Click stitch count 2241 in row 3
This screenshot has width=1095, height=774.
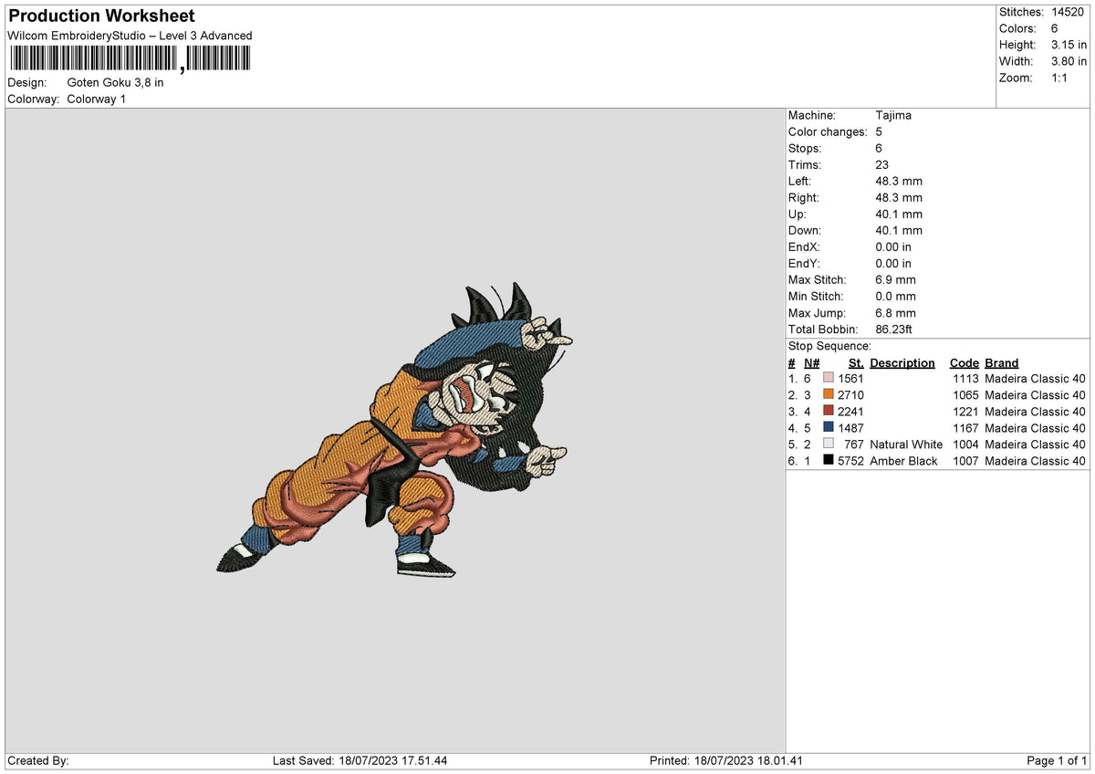tap(850, 412)
